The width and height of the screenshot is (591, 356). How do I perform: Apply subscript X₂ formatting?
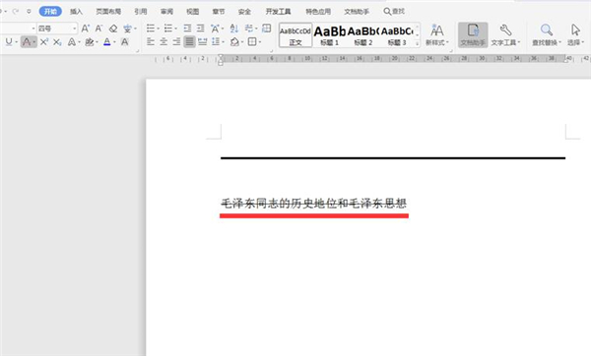(57, 41)
